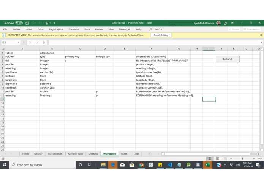Select the 'create table Attendance(' cell
This screenshot has height=188, width=264.
click(151, 57)
